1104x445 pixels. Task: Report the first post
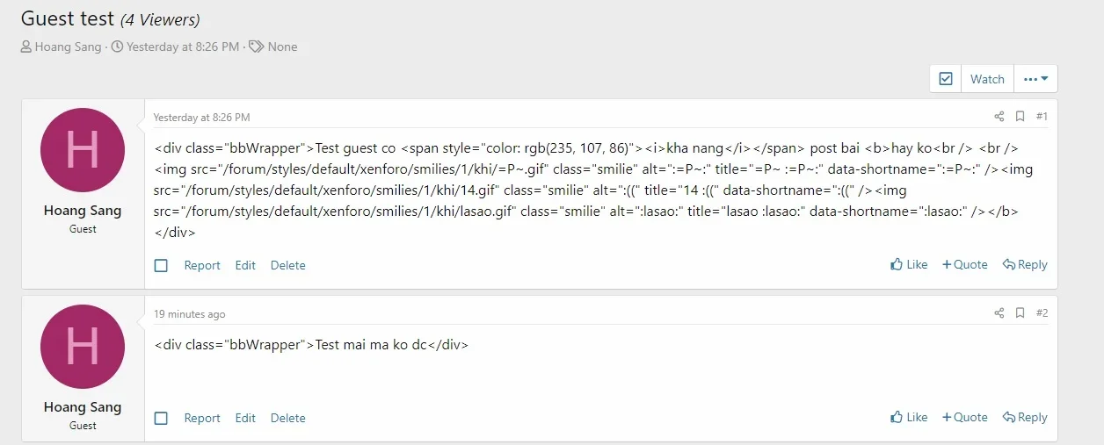click(202, 265)
